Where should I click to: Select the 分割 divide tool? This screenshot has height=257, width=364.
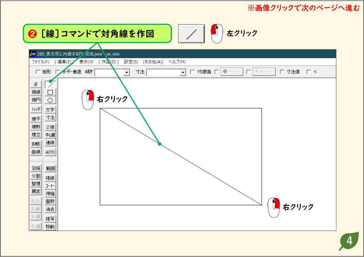pyautogui.click(x=36, y=176)
